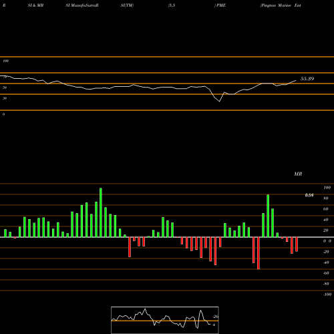The width and height of the screenshot is (334, 334).
Task: Click the 80 label on the MR axis
Action: tap(326, 198)
